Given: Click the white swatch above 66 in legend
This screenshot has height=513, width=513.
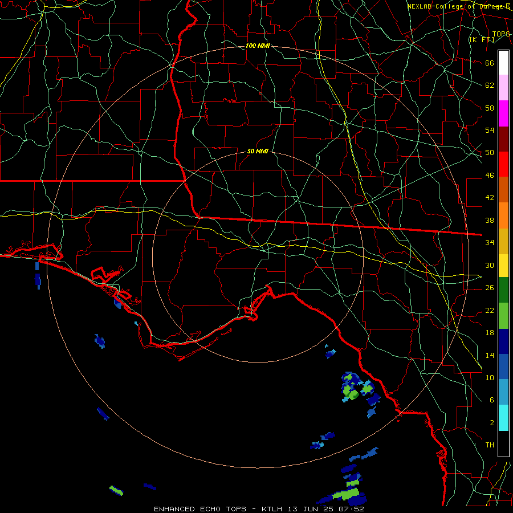Looking at the screenshot, I should coord(503,63).
